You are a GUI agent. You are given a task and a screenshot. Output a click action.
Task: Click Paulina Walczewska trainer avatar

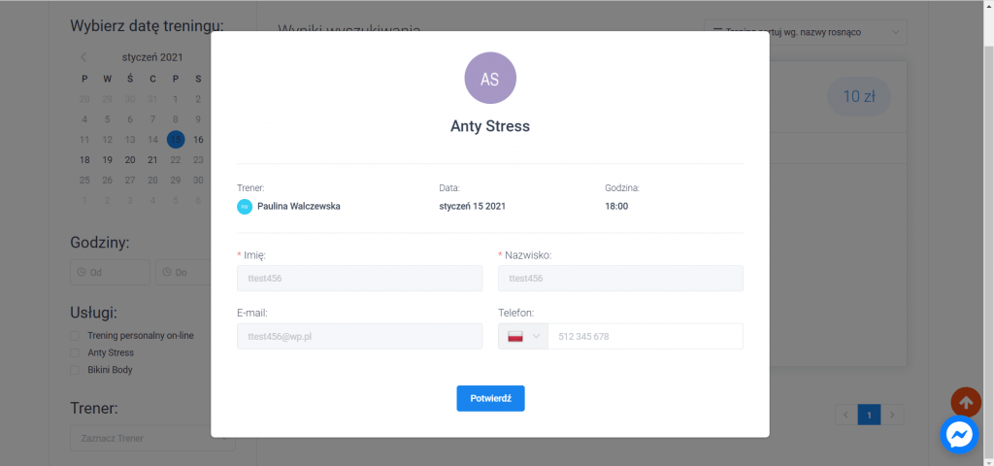point(245,206)
